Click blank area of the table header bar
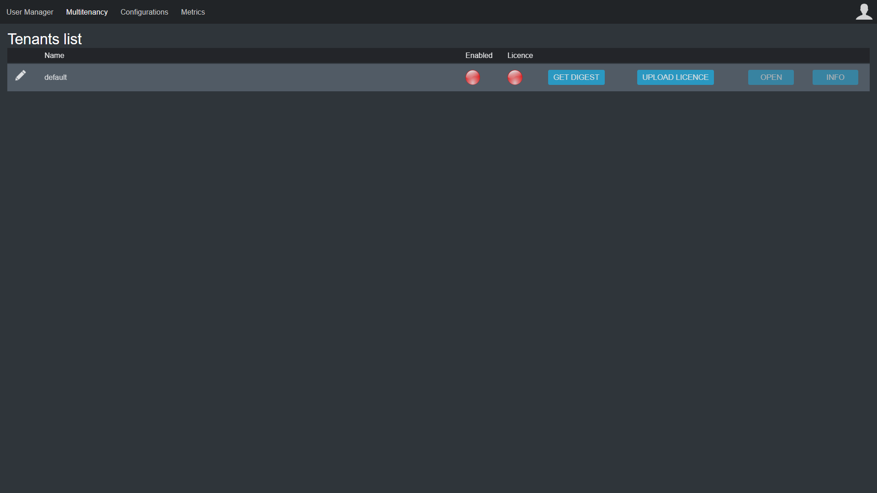 256,56
